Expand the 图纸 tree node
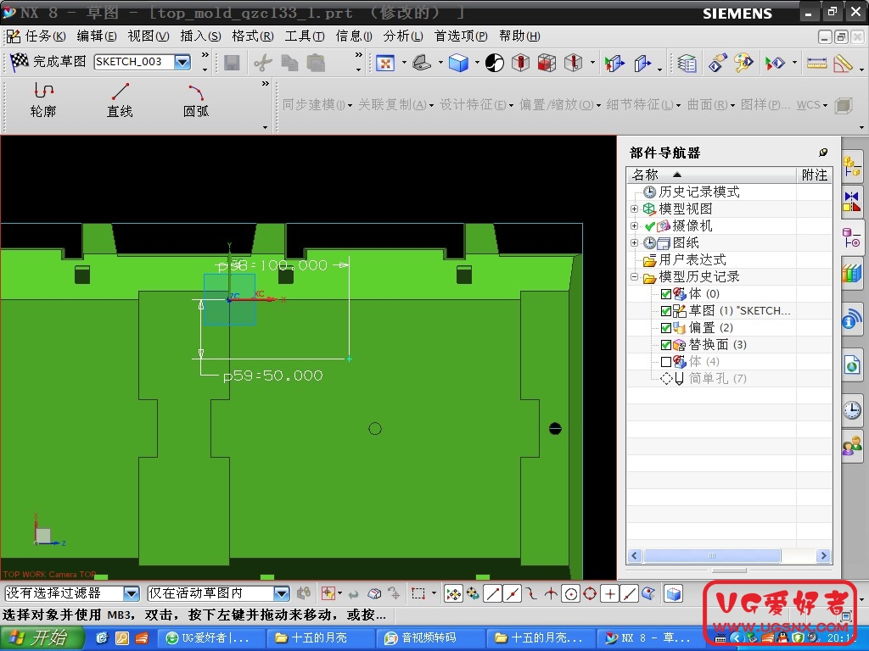This screenshot has width=869, height=651. [x=634, y=242]
